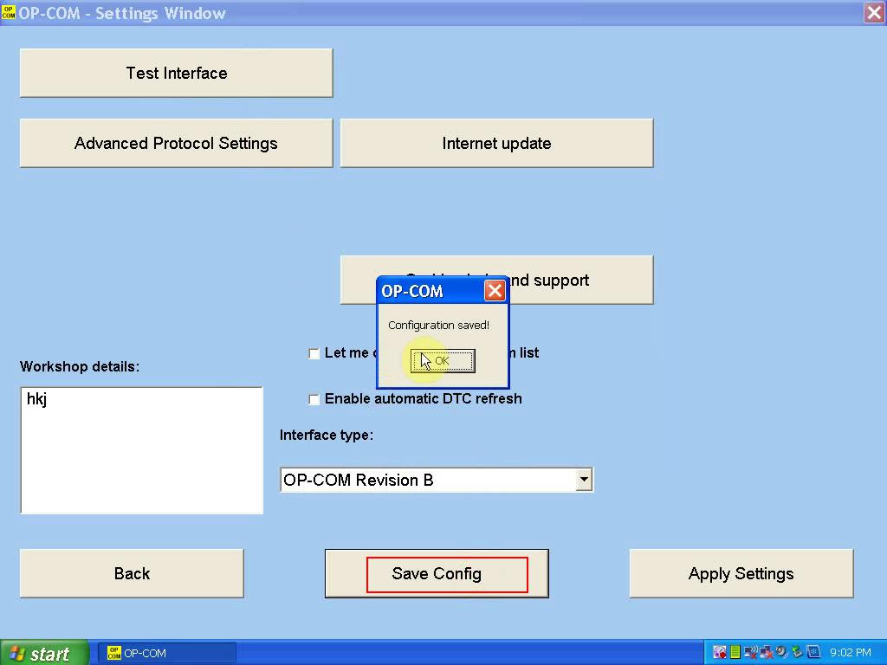Viewport: 887px width, 665px height.
Task: Close the OP-COM Settings Window
Action: [875, 12]
